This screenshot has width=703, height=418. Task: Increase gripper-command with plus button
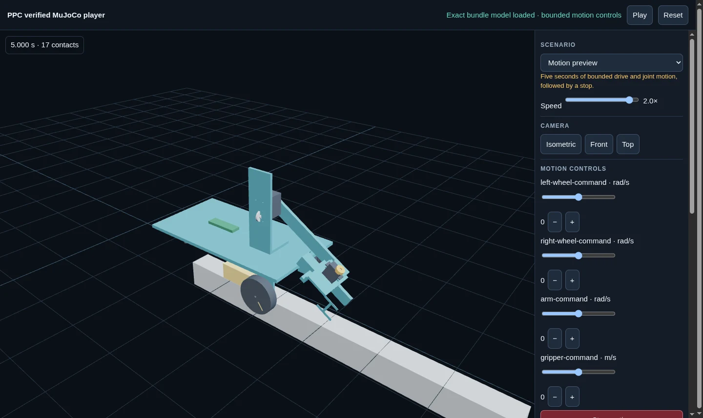pos(572,397)
